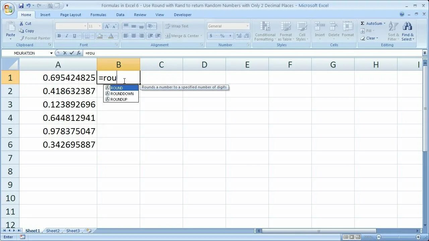Open the Format cells menu

tap(348, 31)
